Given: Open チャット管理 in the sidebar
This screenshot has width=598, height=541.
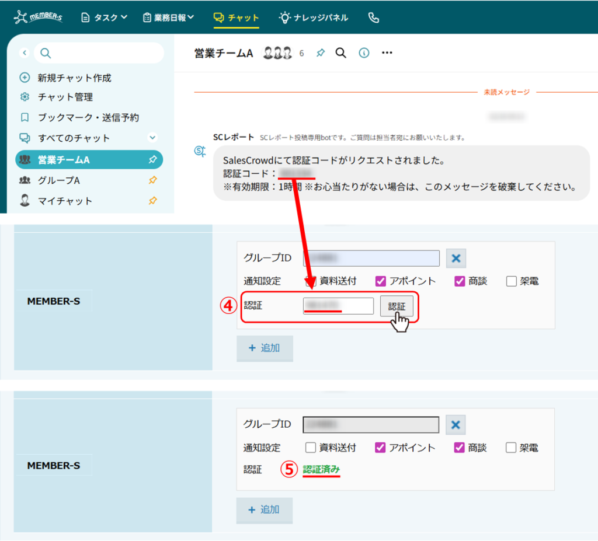Looking at the screenshot, I should coord(65,97).
